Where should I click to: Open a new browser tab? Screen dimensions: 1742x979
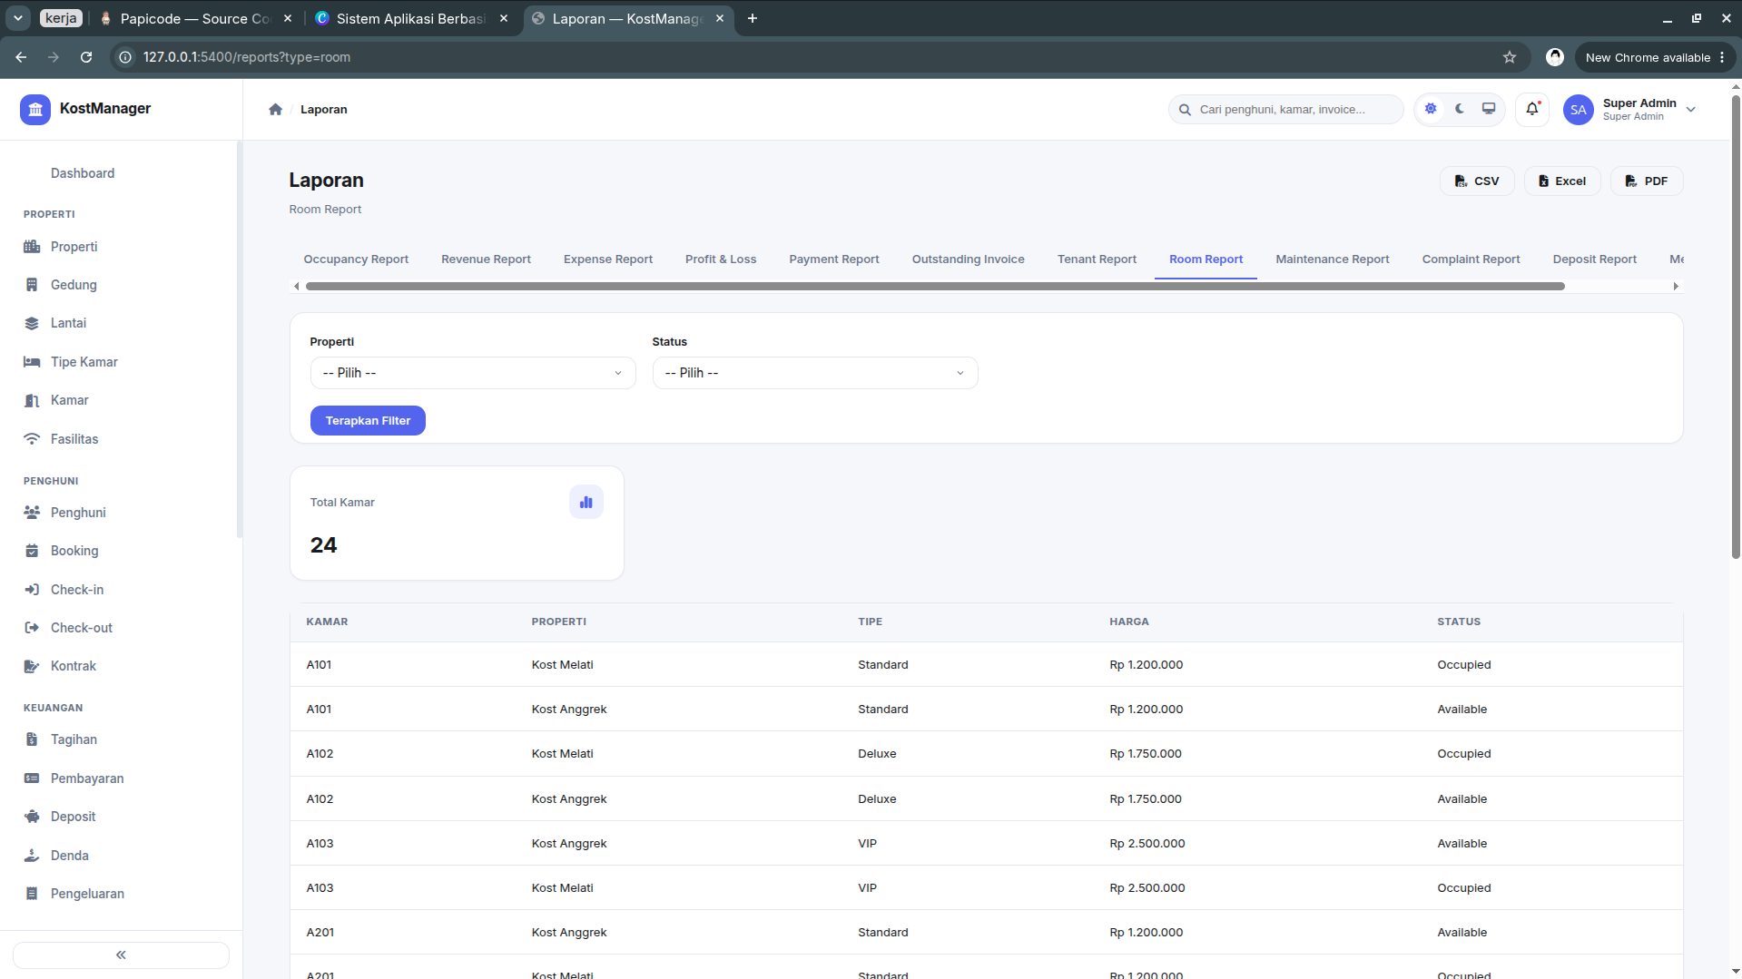[753, 18]
